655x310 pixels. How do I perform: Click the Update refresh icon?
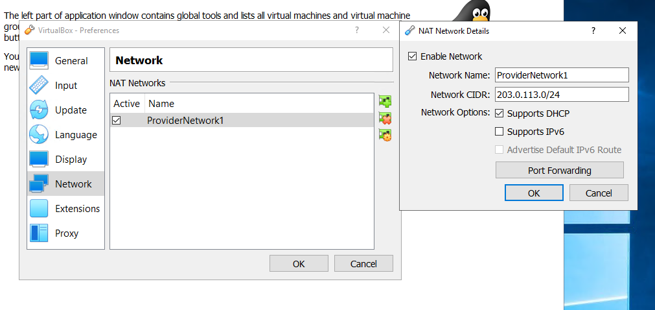click(39, 110)
